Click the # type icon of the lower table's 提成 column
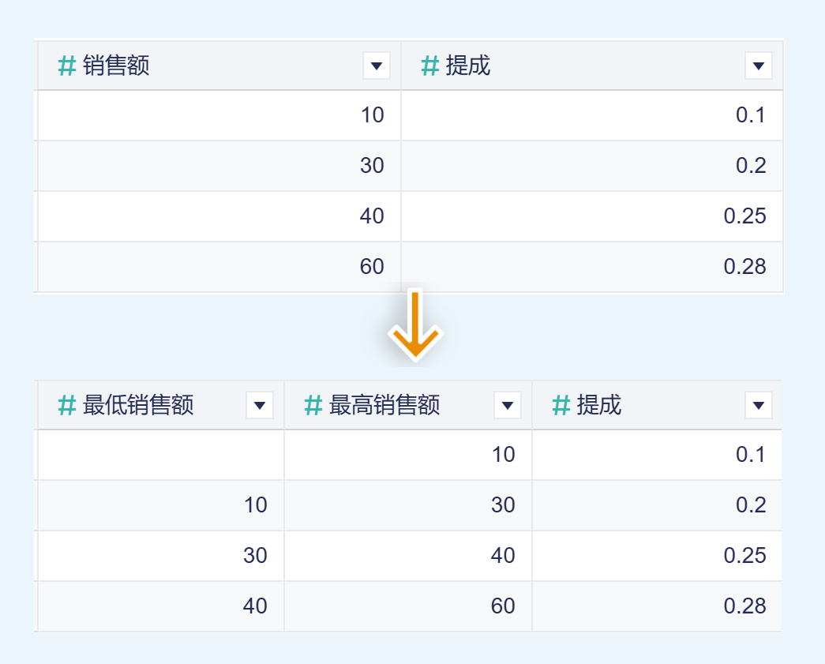Screen dimensions: 825x664 click(x=561, y=406)
